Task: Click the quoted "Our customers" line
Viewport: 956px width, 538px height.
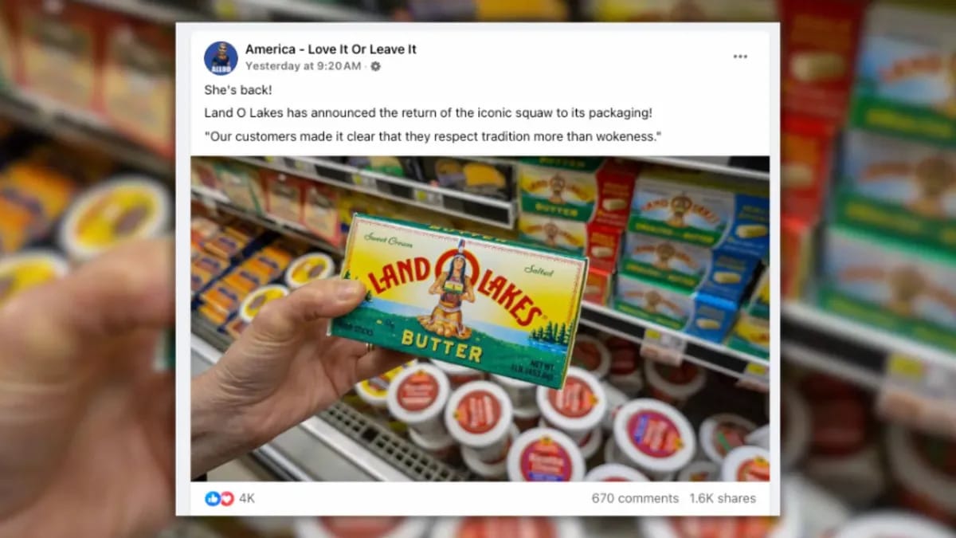Action: click(x=433, y=136)
